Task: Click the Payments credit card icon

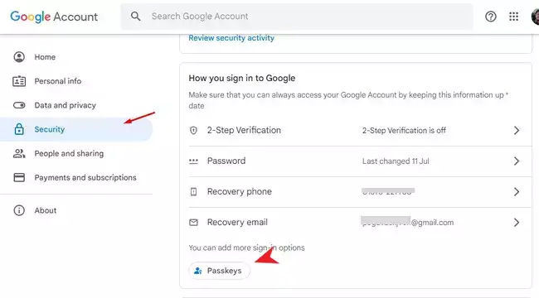Action: 19,177
